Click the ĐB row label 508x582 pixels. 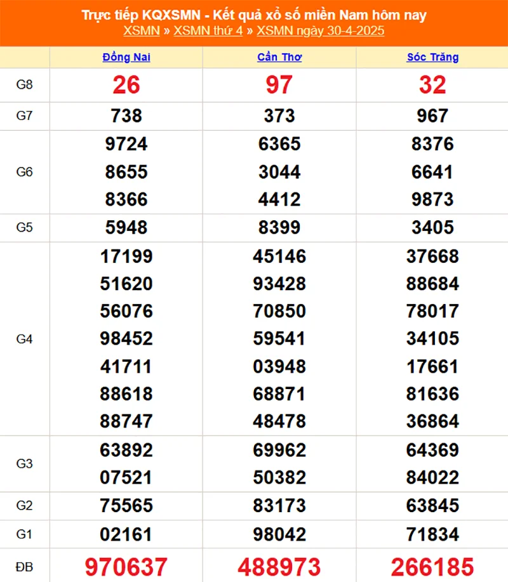click(24, 565)
